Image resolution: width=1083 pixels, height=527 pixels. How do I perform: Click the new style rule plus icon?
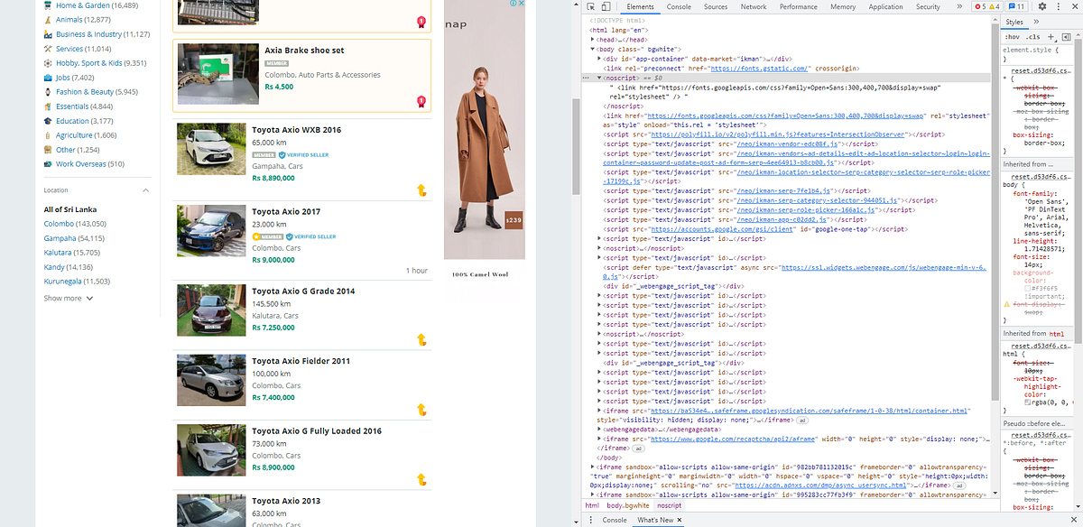pos(1051,37)
